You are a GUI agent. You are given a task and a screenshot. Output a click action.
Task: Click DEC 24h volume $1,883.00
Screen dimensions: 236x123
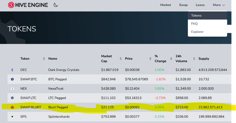coord(183,70)
